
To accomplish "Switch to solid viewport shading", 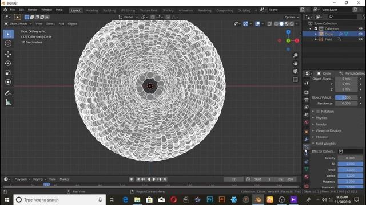I will [281, 24].
